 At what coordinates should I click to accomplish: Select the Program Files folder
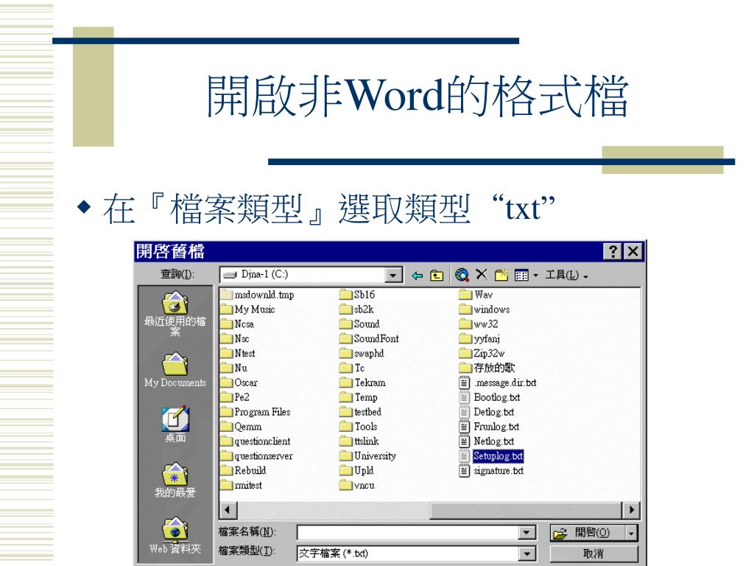click(x=256, y=412)
